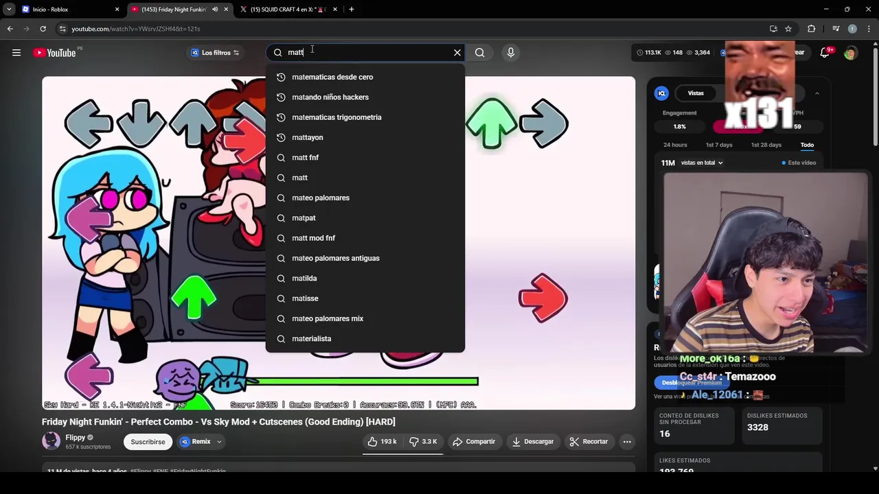Click the Recortar clip button
Viewport: 879px width, 494px height.
click(589, 442)
